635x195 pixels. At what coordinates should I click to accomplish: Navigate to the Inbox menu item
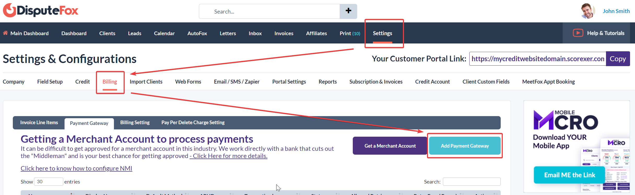[x=255, y=33]
